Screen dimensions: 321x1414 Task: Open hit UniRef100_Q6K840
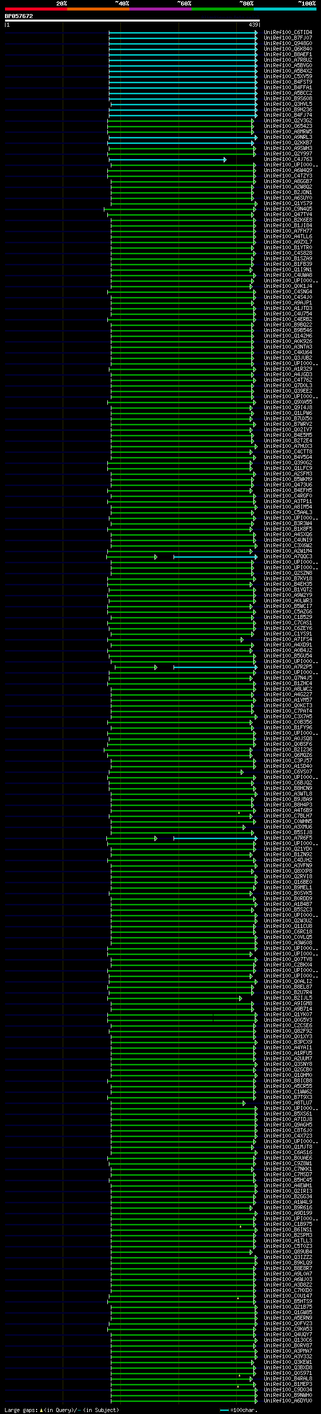(x=288, y=49)
